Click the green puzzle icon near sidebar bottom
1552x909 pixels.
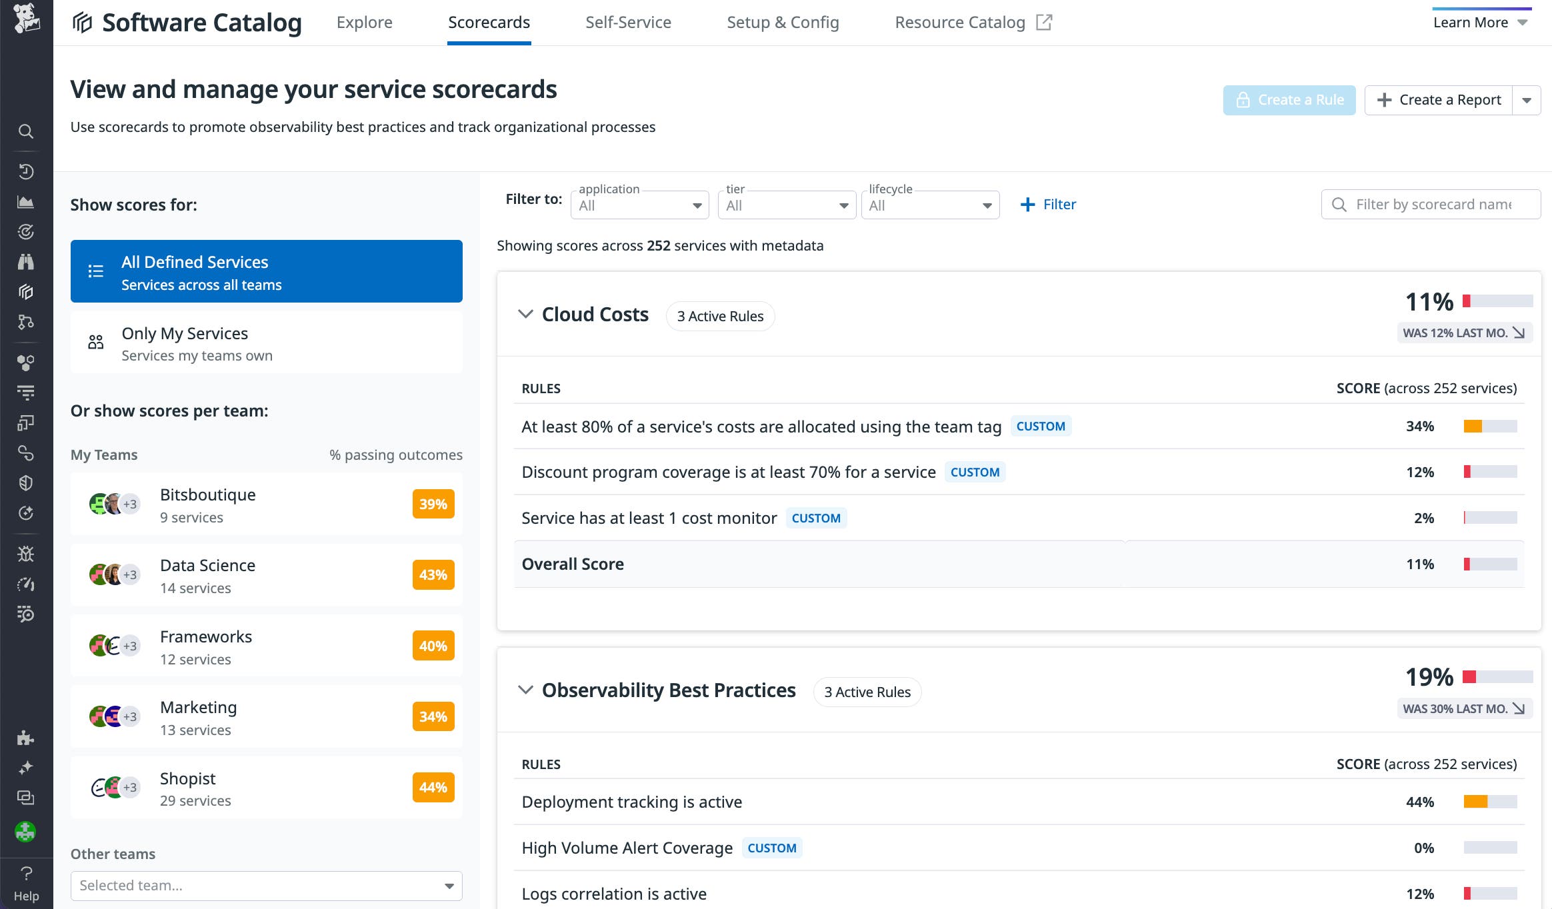coord(26,832)
